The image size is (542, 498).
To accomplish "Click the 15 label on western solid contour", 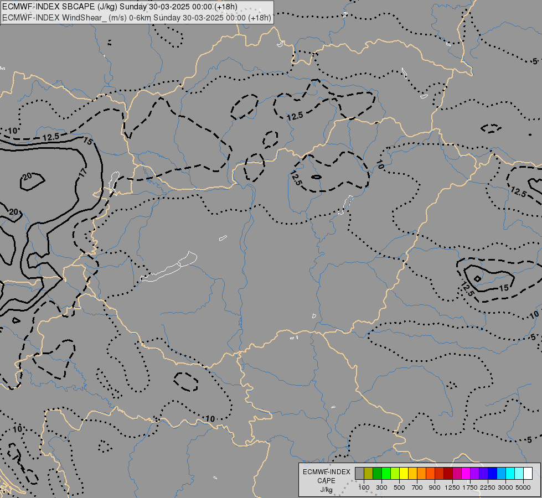I will point(88,141).
